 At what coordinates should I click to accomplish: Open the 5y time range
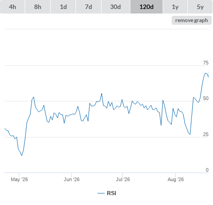tap(200, 7)
